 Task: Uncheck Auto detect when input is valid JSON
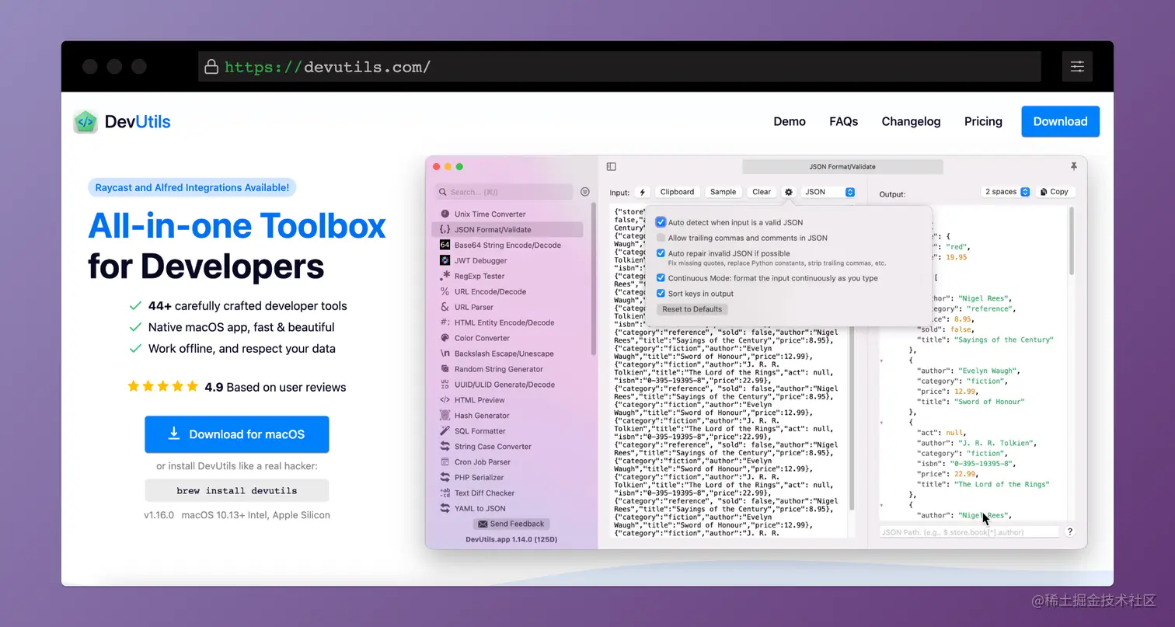[x=661, y=222]
